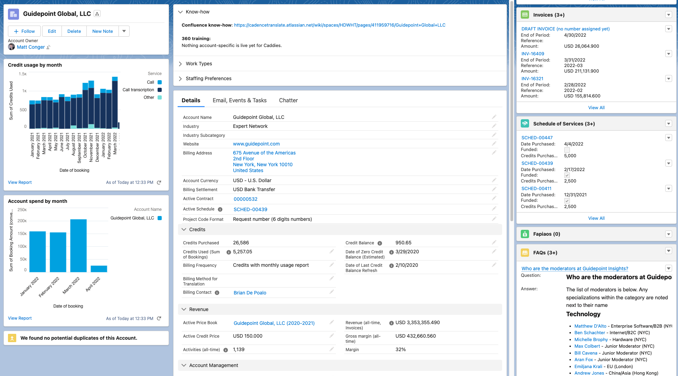The height and width of the screenshot is (376, 678).
Task: Expand the Staffing Preferences section
Action: click(x=180, y=78)
